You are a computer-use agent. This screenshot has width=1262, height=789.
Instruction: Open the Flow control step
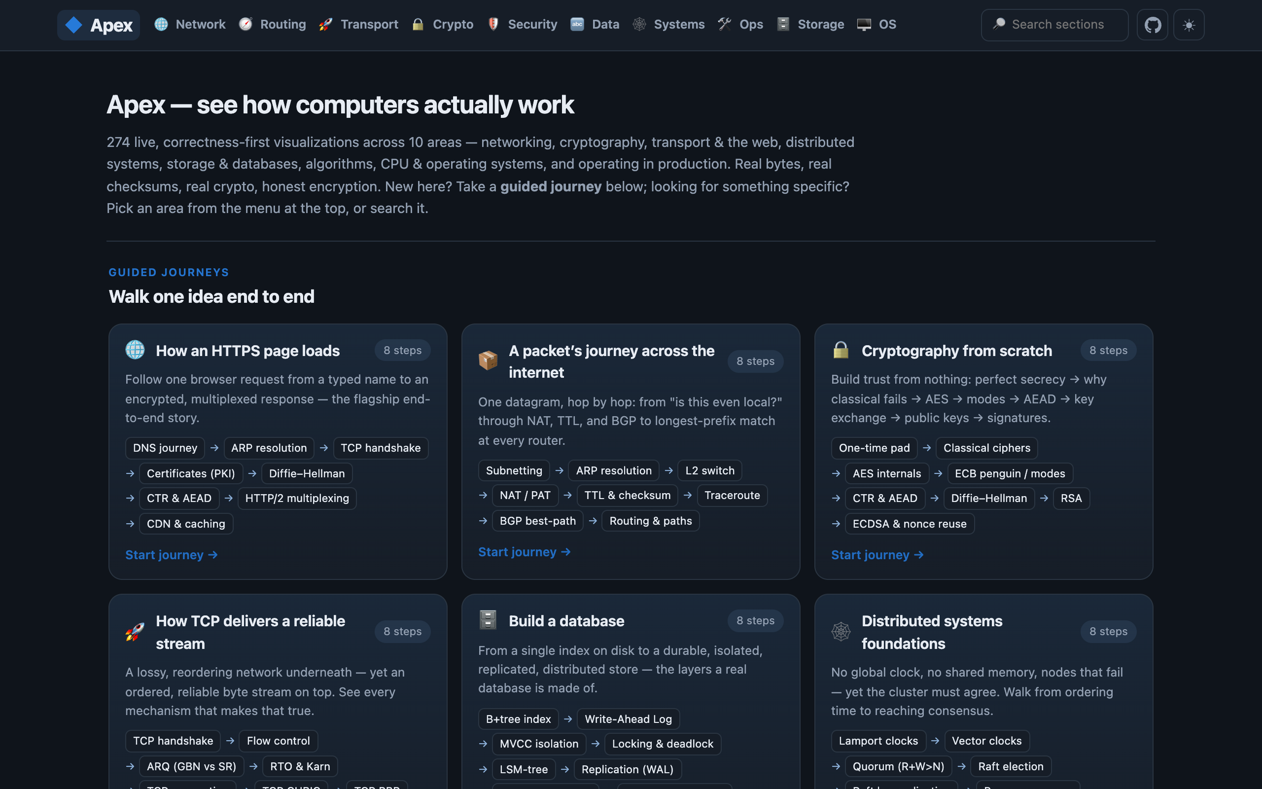(278, 741)
